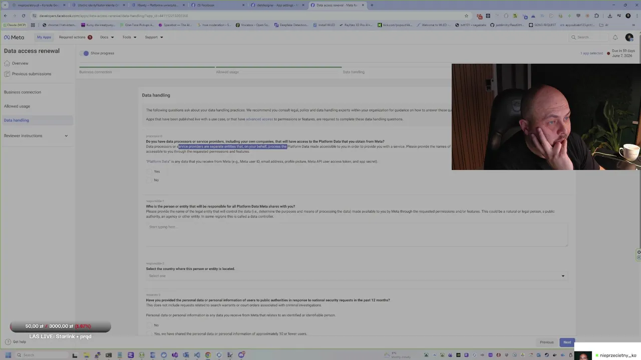Open the country Select one dropdown
The height and width of the screenshot is (360, 641).
pos(357,276)
